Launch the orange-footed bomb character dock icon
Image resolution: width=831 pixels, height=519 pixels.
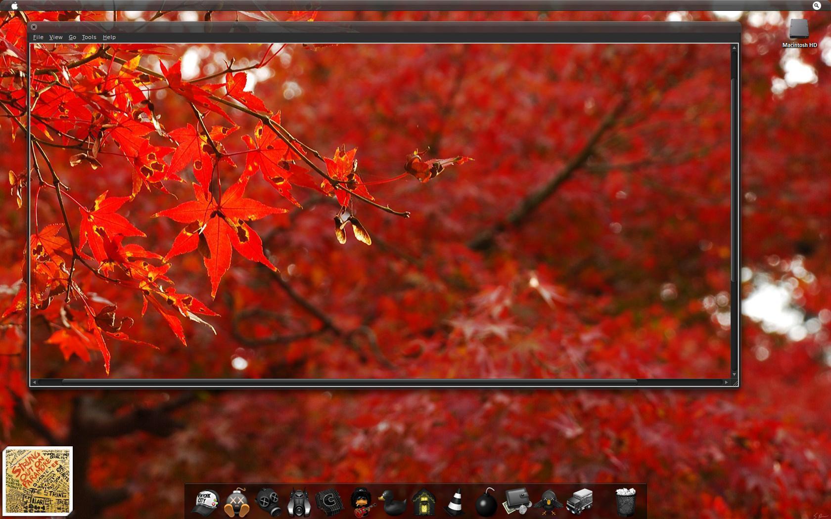236,503
